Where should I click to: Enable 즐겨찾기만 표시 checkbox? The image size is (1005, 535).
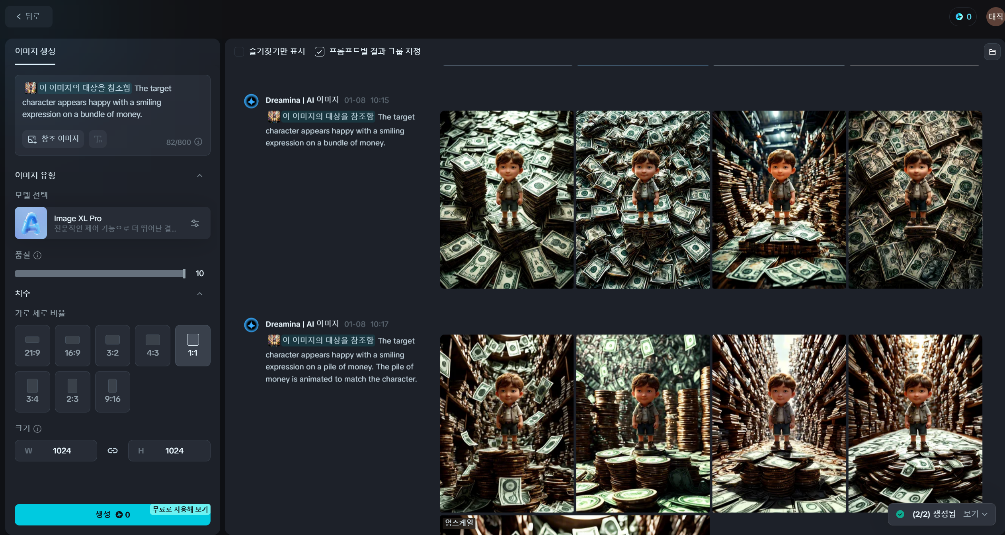point(239,52)
